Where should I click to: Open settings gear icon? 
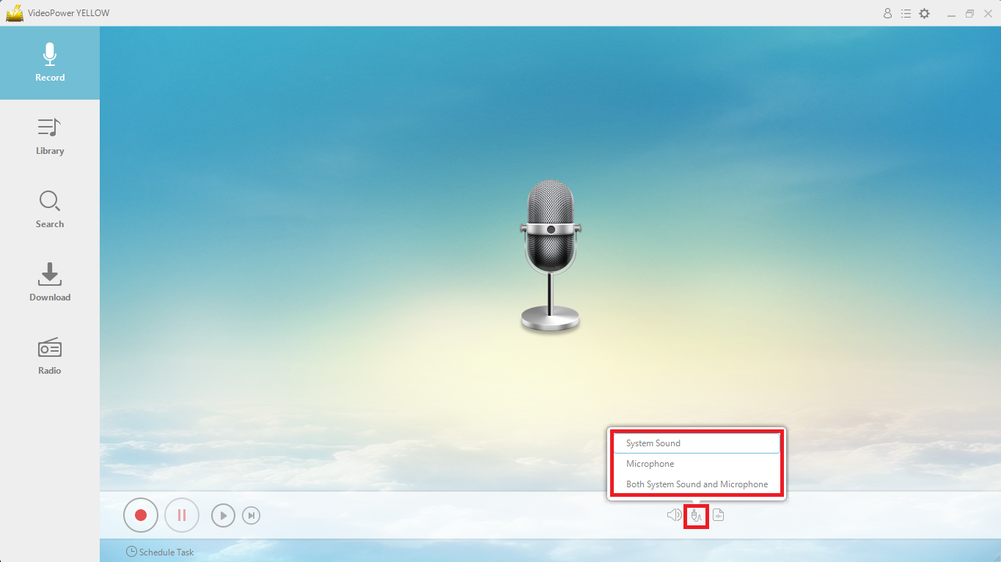pyautogui.click(x=925, y=13)
